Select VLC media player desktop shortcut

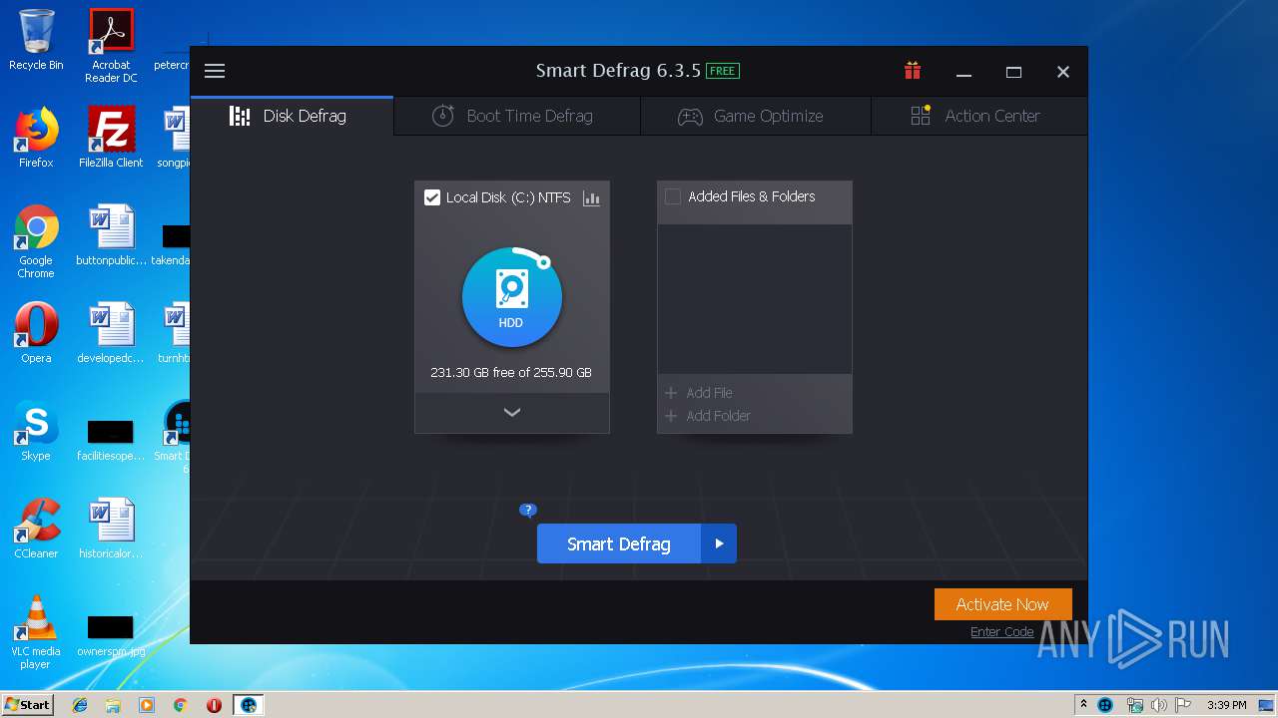(36, 633)
